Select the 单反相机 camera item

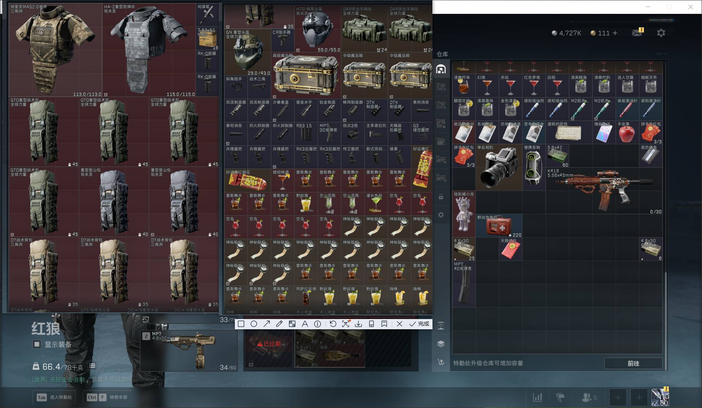pyautogui.click(x=499, y=167)
